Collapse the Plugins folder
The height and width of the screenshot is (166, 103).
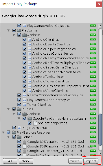(8, 109)
